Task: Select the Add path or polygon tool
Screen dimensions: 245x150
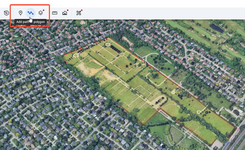Action: 31,13
